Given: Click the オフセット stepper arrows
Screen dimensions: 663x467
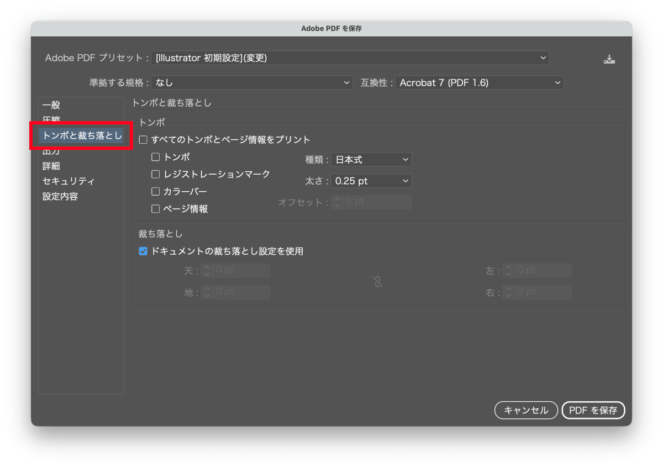Looking at the screenshot, I should point(337,202).
